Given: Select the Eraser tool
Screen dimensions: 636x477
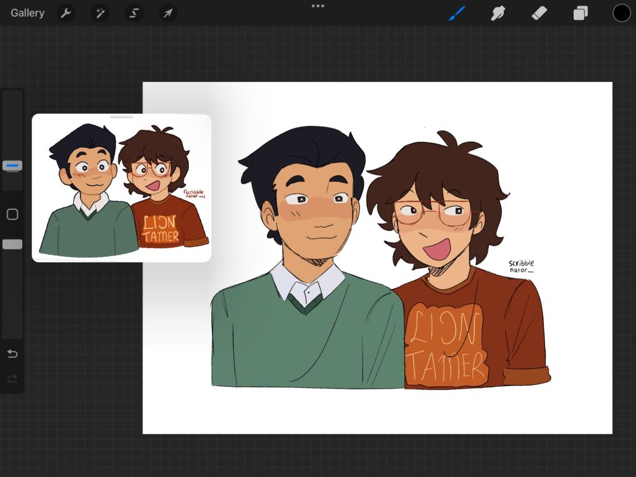Looking at the screenshot, I should (539, 13).
